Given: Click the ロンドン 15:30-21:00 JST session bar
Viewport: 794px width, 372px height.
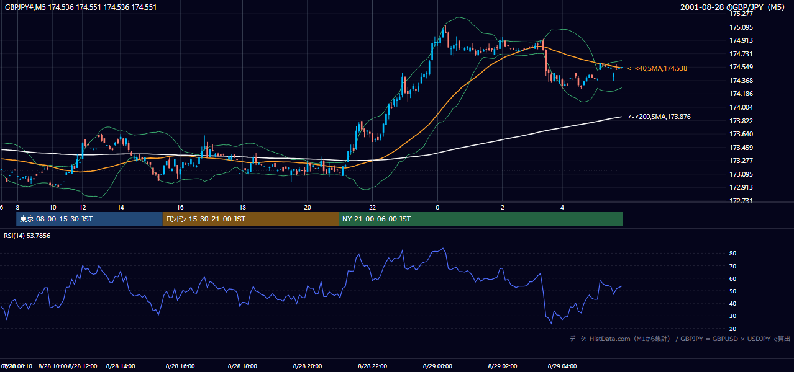Looking at the screenshot, I should pyautogui.click(x=251, y=219).
